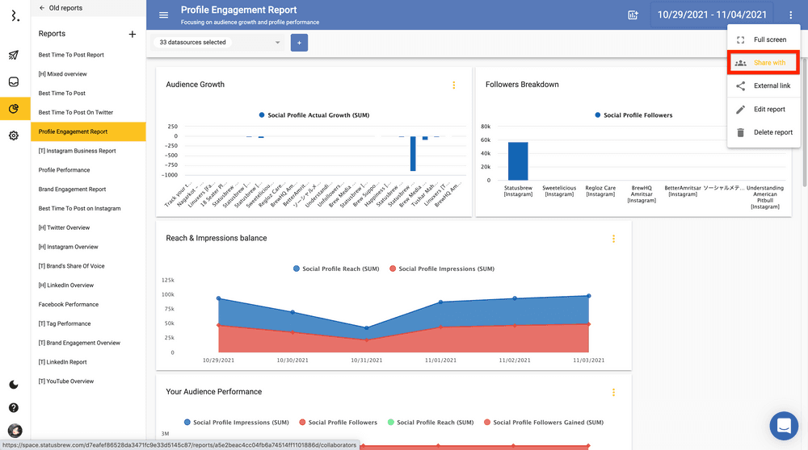Open Audience Growth widget options menu
This screenshot has width=808, height=450.
pyautogui.click(x=453, y=85)
